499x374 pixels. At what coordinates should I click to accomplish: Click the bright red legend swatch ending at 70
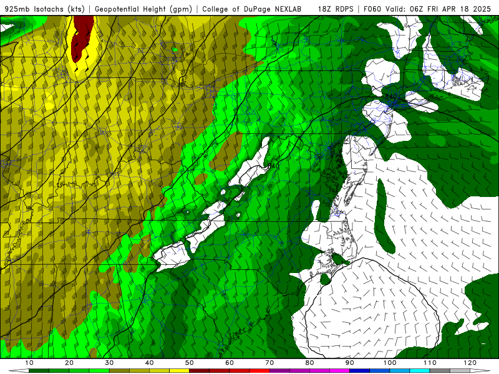[x=259, y=371]
